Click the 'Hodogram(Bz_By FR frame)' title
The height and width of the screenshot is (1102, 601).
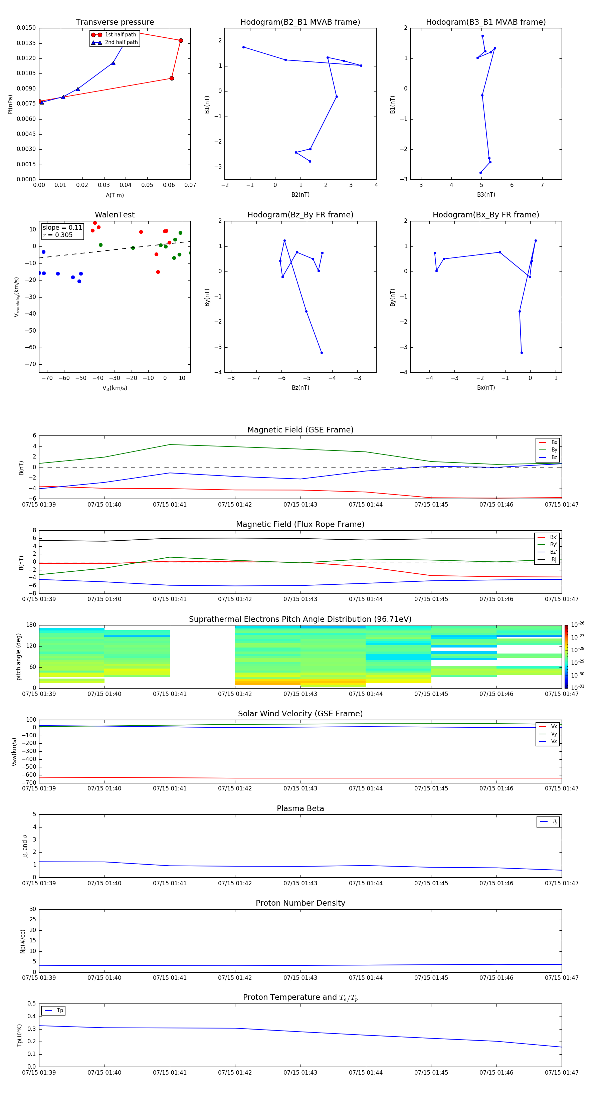click(300, 215)
